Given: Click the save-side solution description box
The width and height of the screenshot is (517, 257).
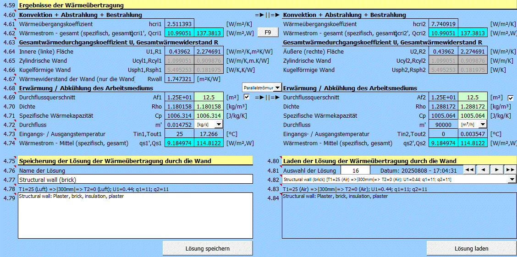Looking at the screenshot, I should click(135, 215).
